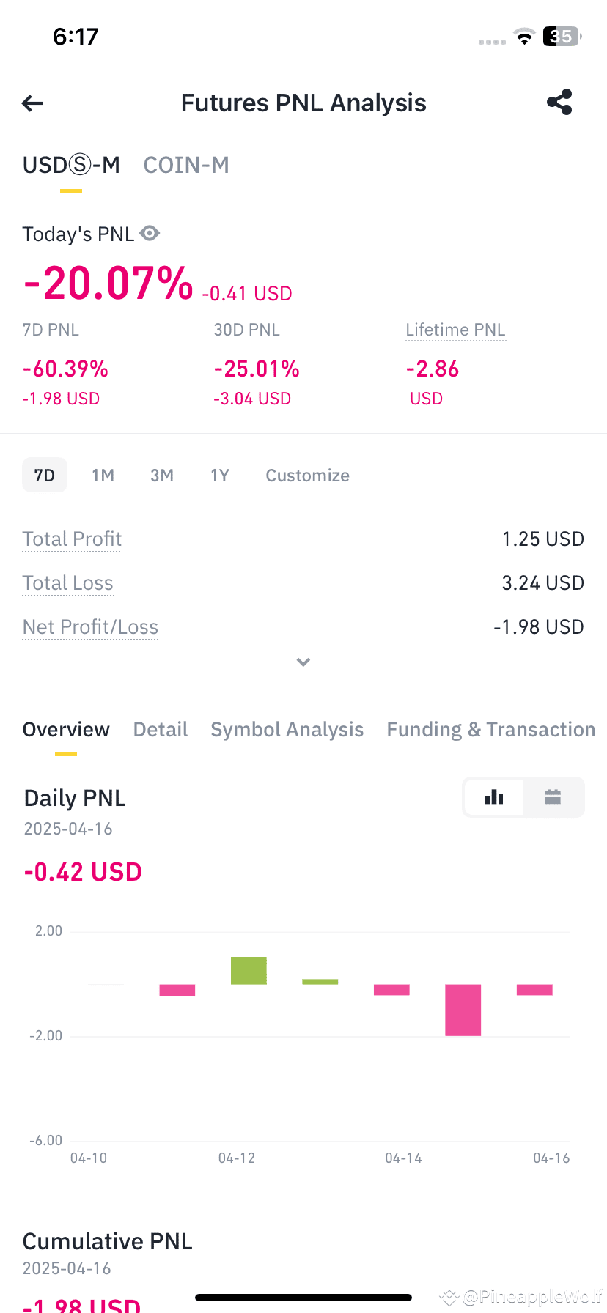This screenshot has width=607, height=1313.
Task: Open the Detail tab
Action: (x=161, y=730)
